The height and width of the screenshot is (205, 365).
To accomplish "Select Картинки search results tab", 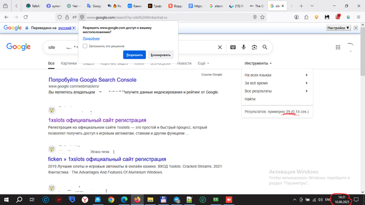I will [x=69, y=63].
